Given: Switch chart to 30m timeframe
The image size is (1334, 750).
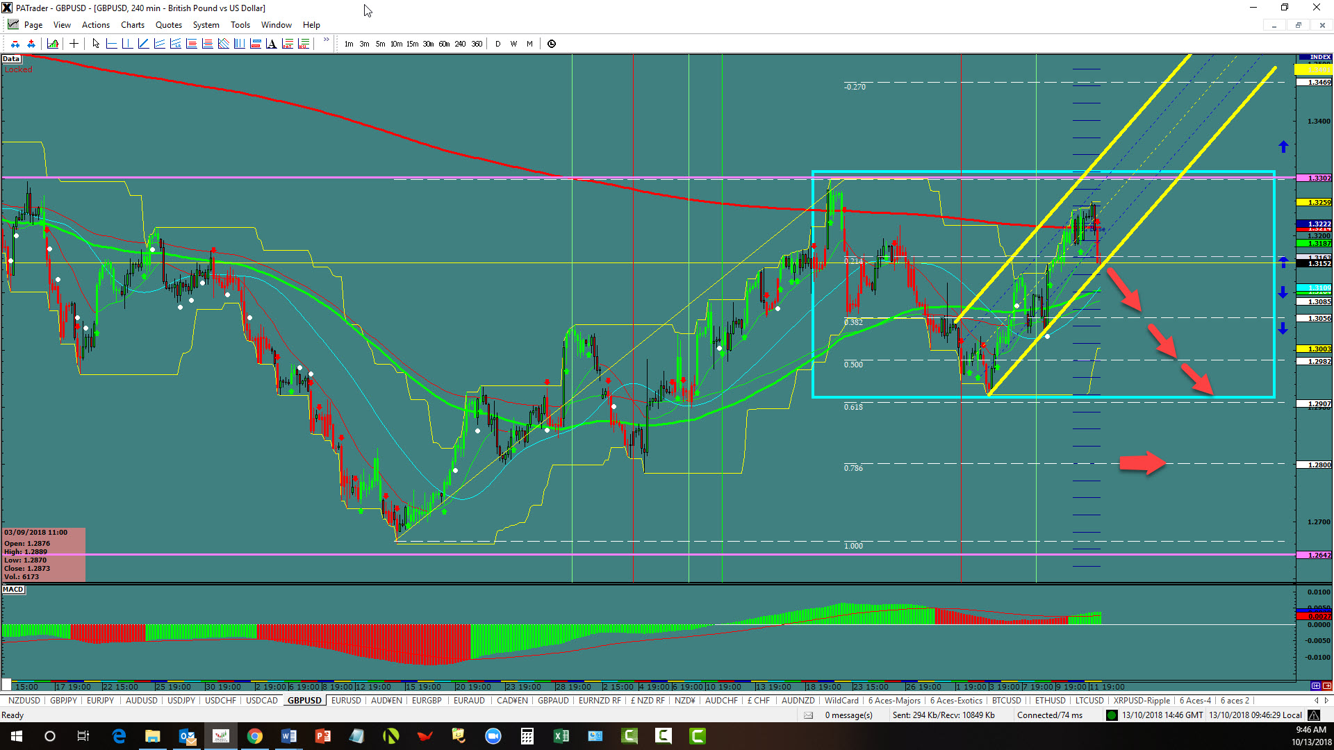Looking at the screenshot, I should click(x=428, y=44).
